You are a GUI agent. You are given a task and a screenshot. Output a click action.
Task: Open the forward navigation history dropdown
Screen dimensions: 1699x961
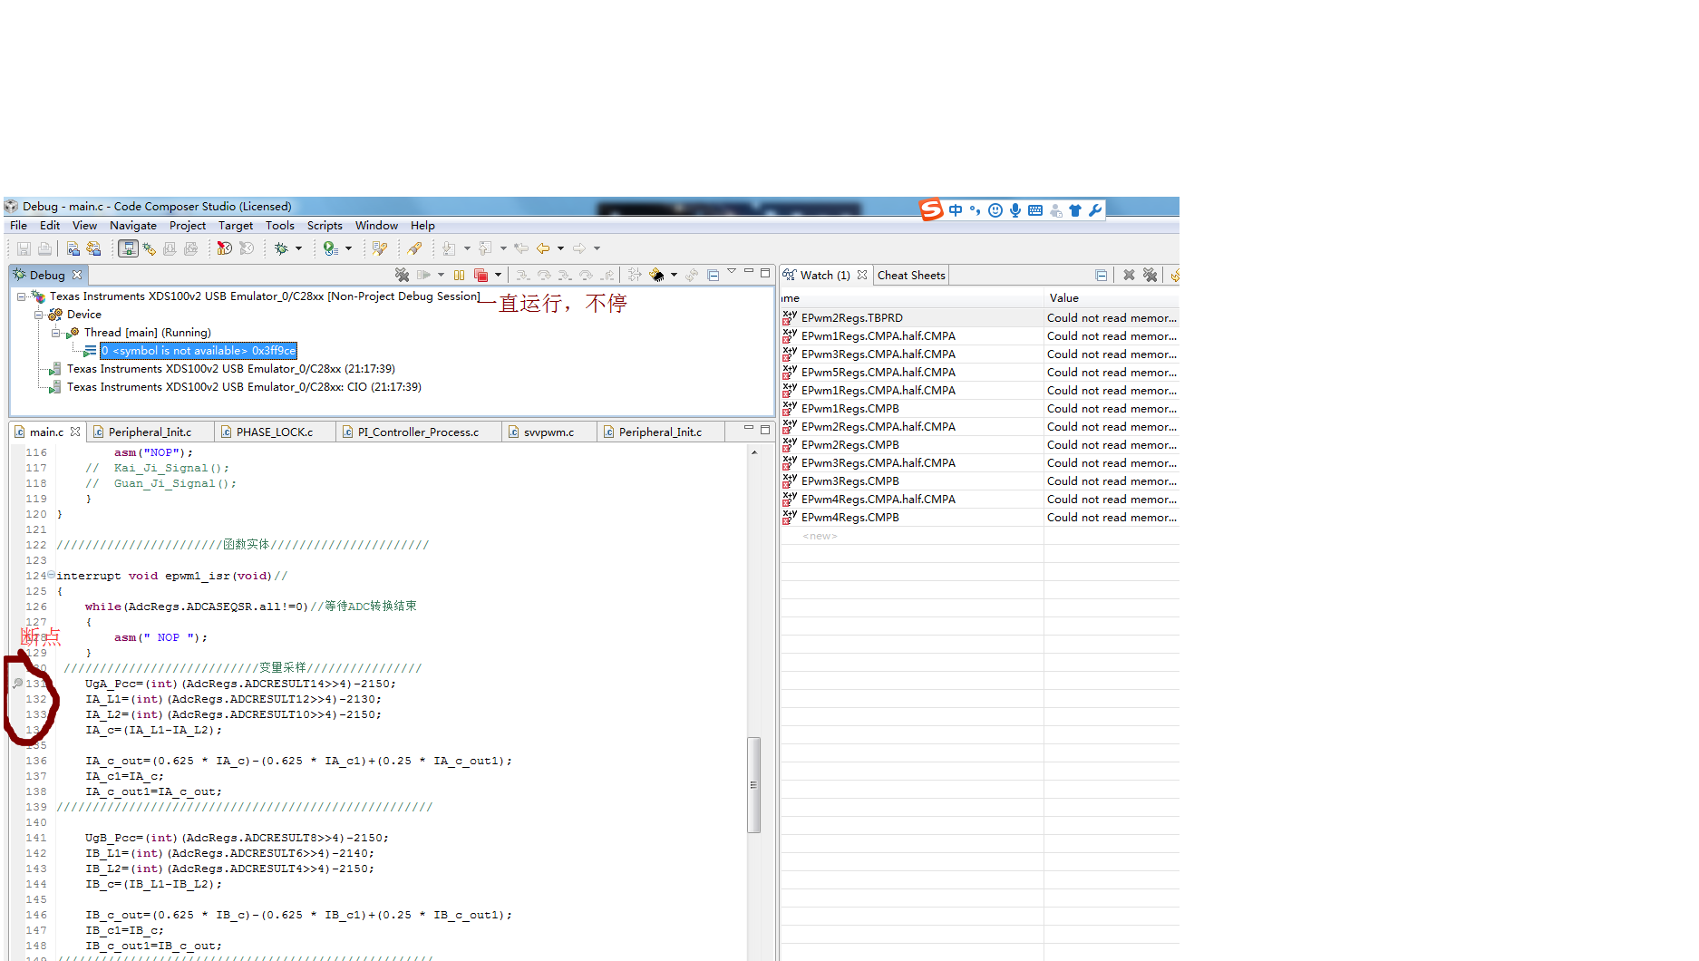597,248
